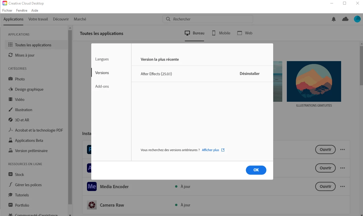Screen dimensions: 363x216
Task: Open the Fichier menu
Action: [x=7, y=11]
